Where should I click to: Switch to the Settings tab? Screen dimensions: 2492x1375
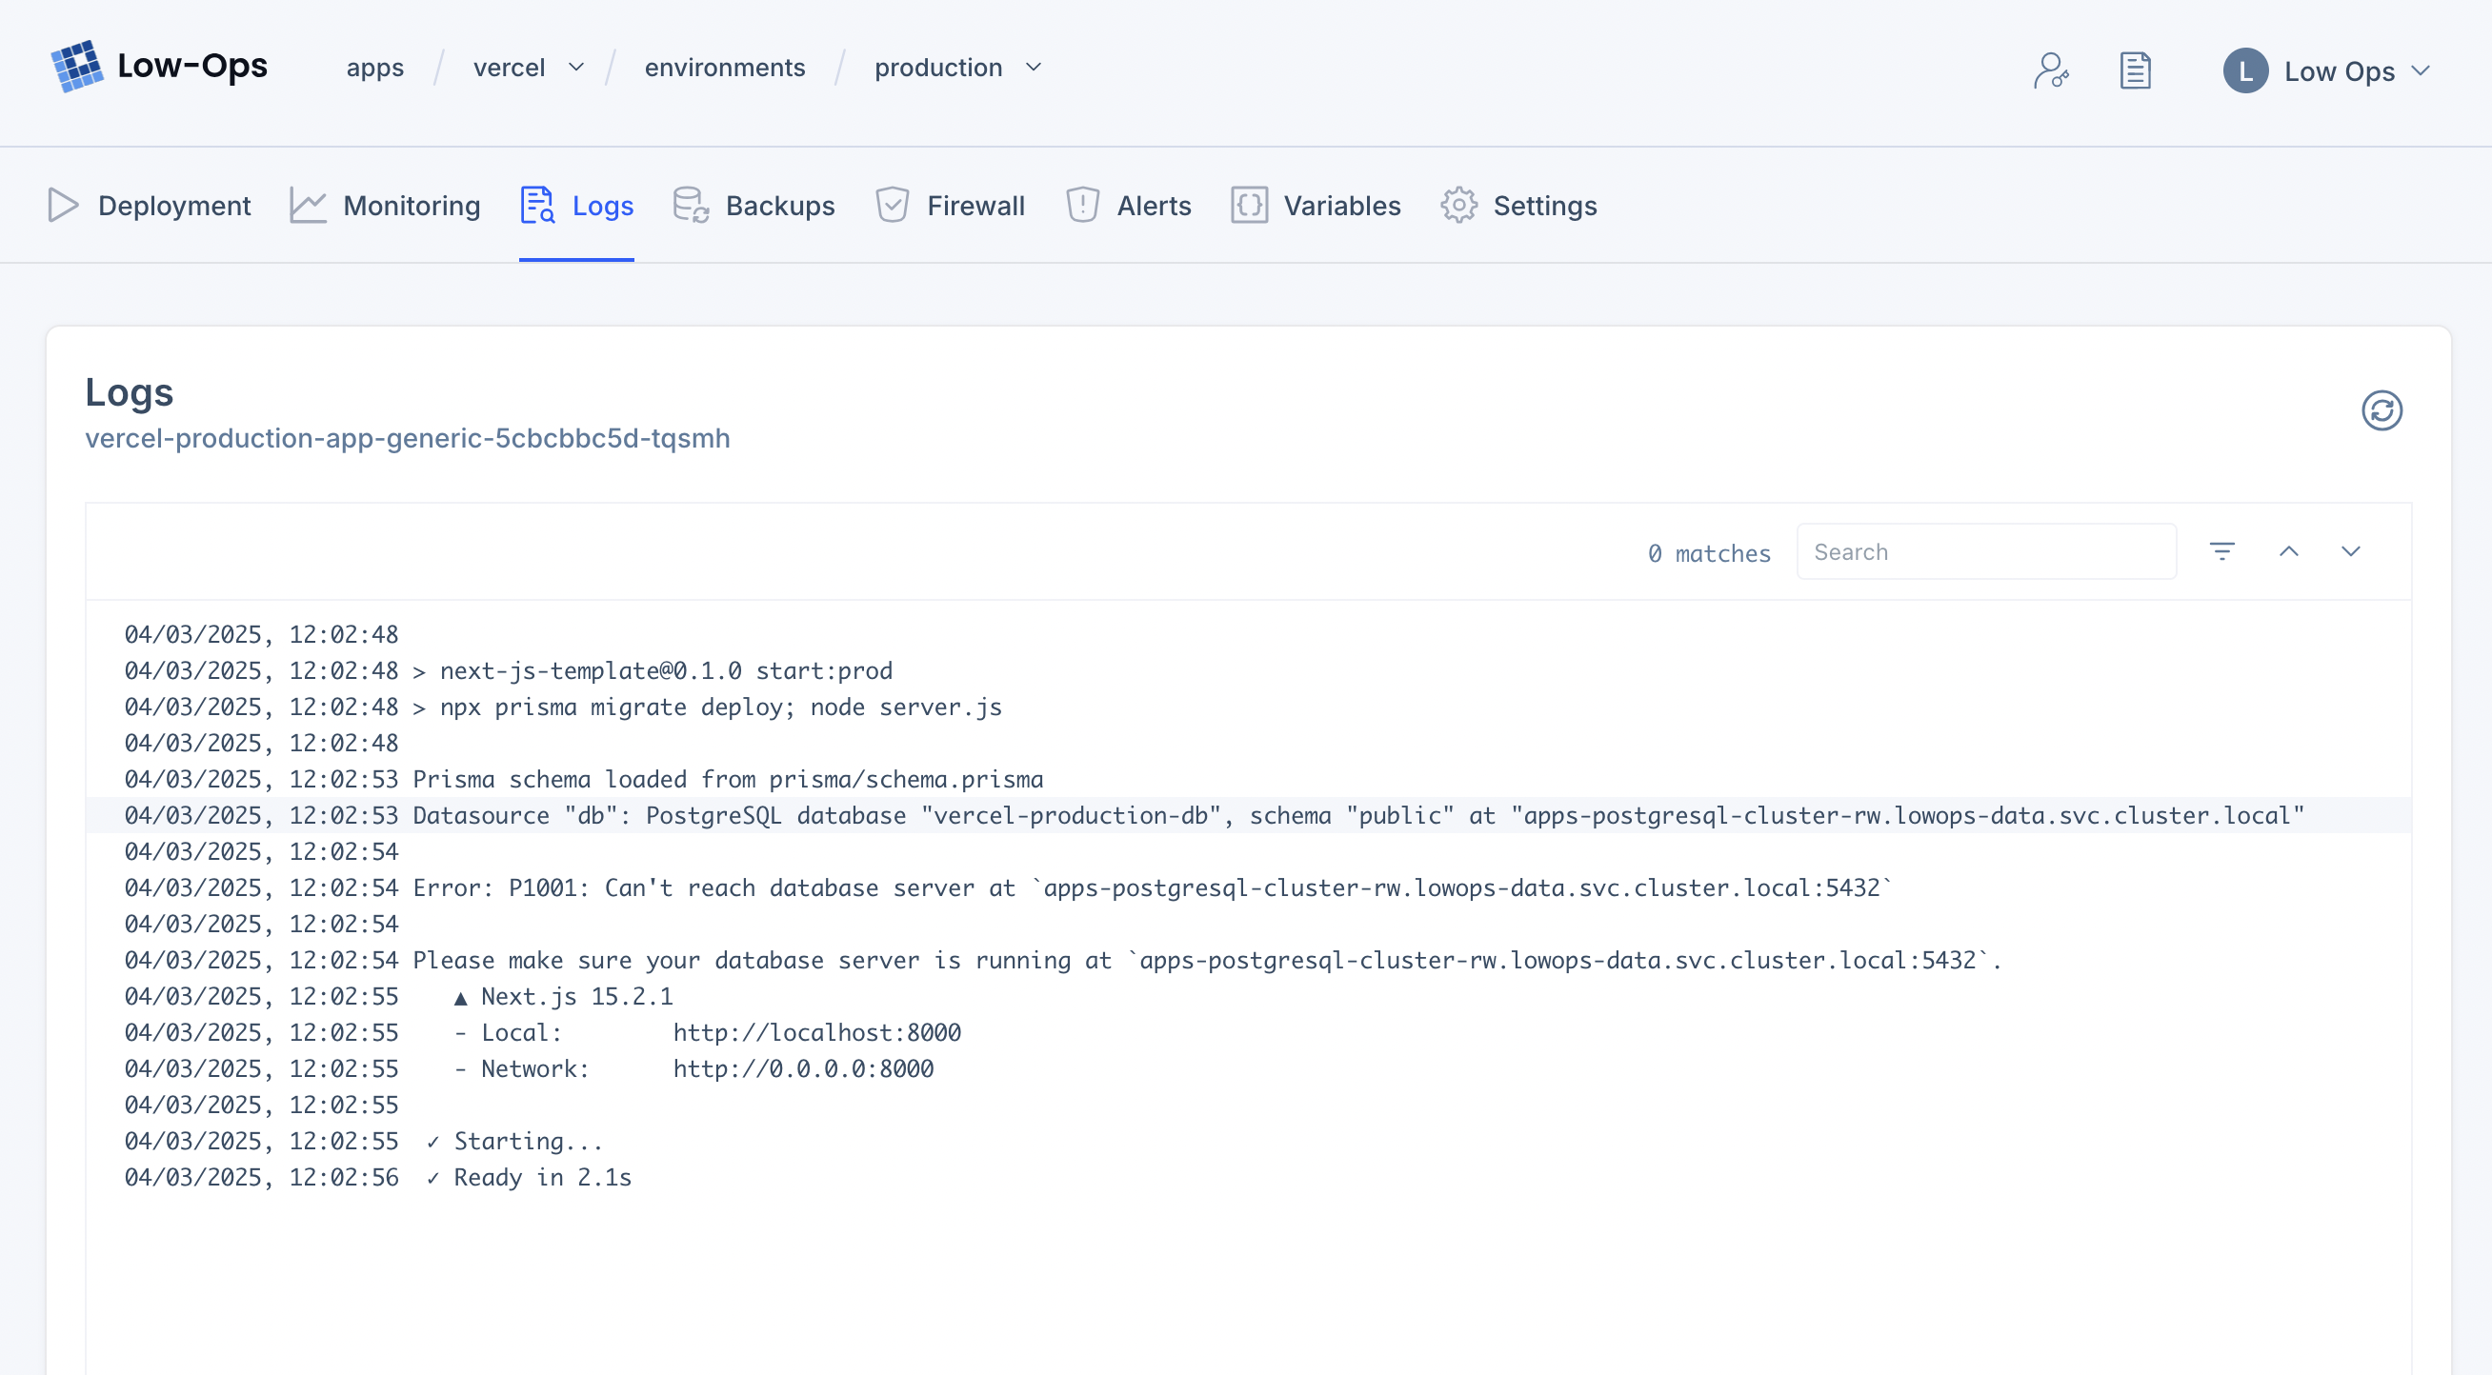(1518, 205)
